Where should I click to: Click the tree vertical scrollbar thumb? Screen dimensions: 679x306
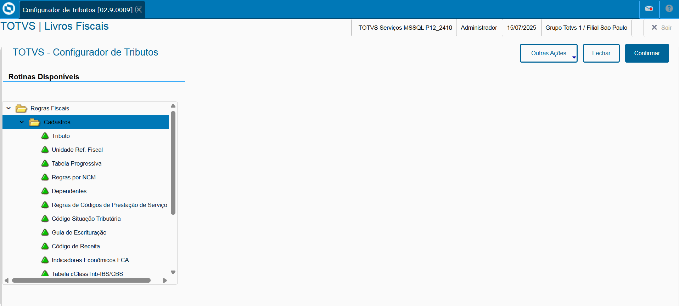[x=173, y=163]
